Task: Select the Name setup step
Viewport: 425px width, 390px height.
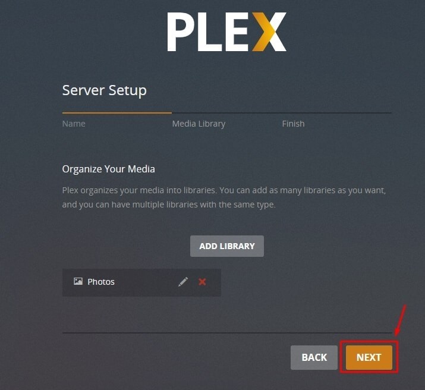Action: coord(74,124)
